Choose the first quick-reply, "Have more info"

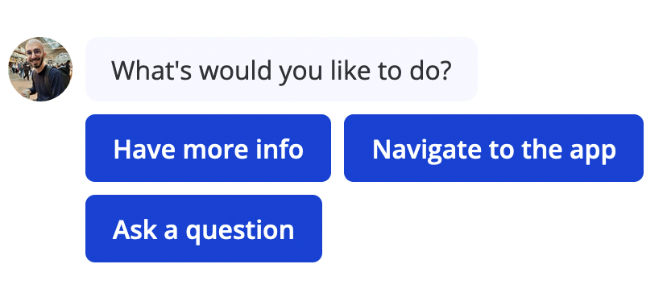point(208,148)
